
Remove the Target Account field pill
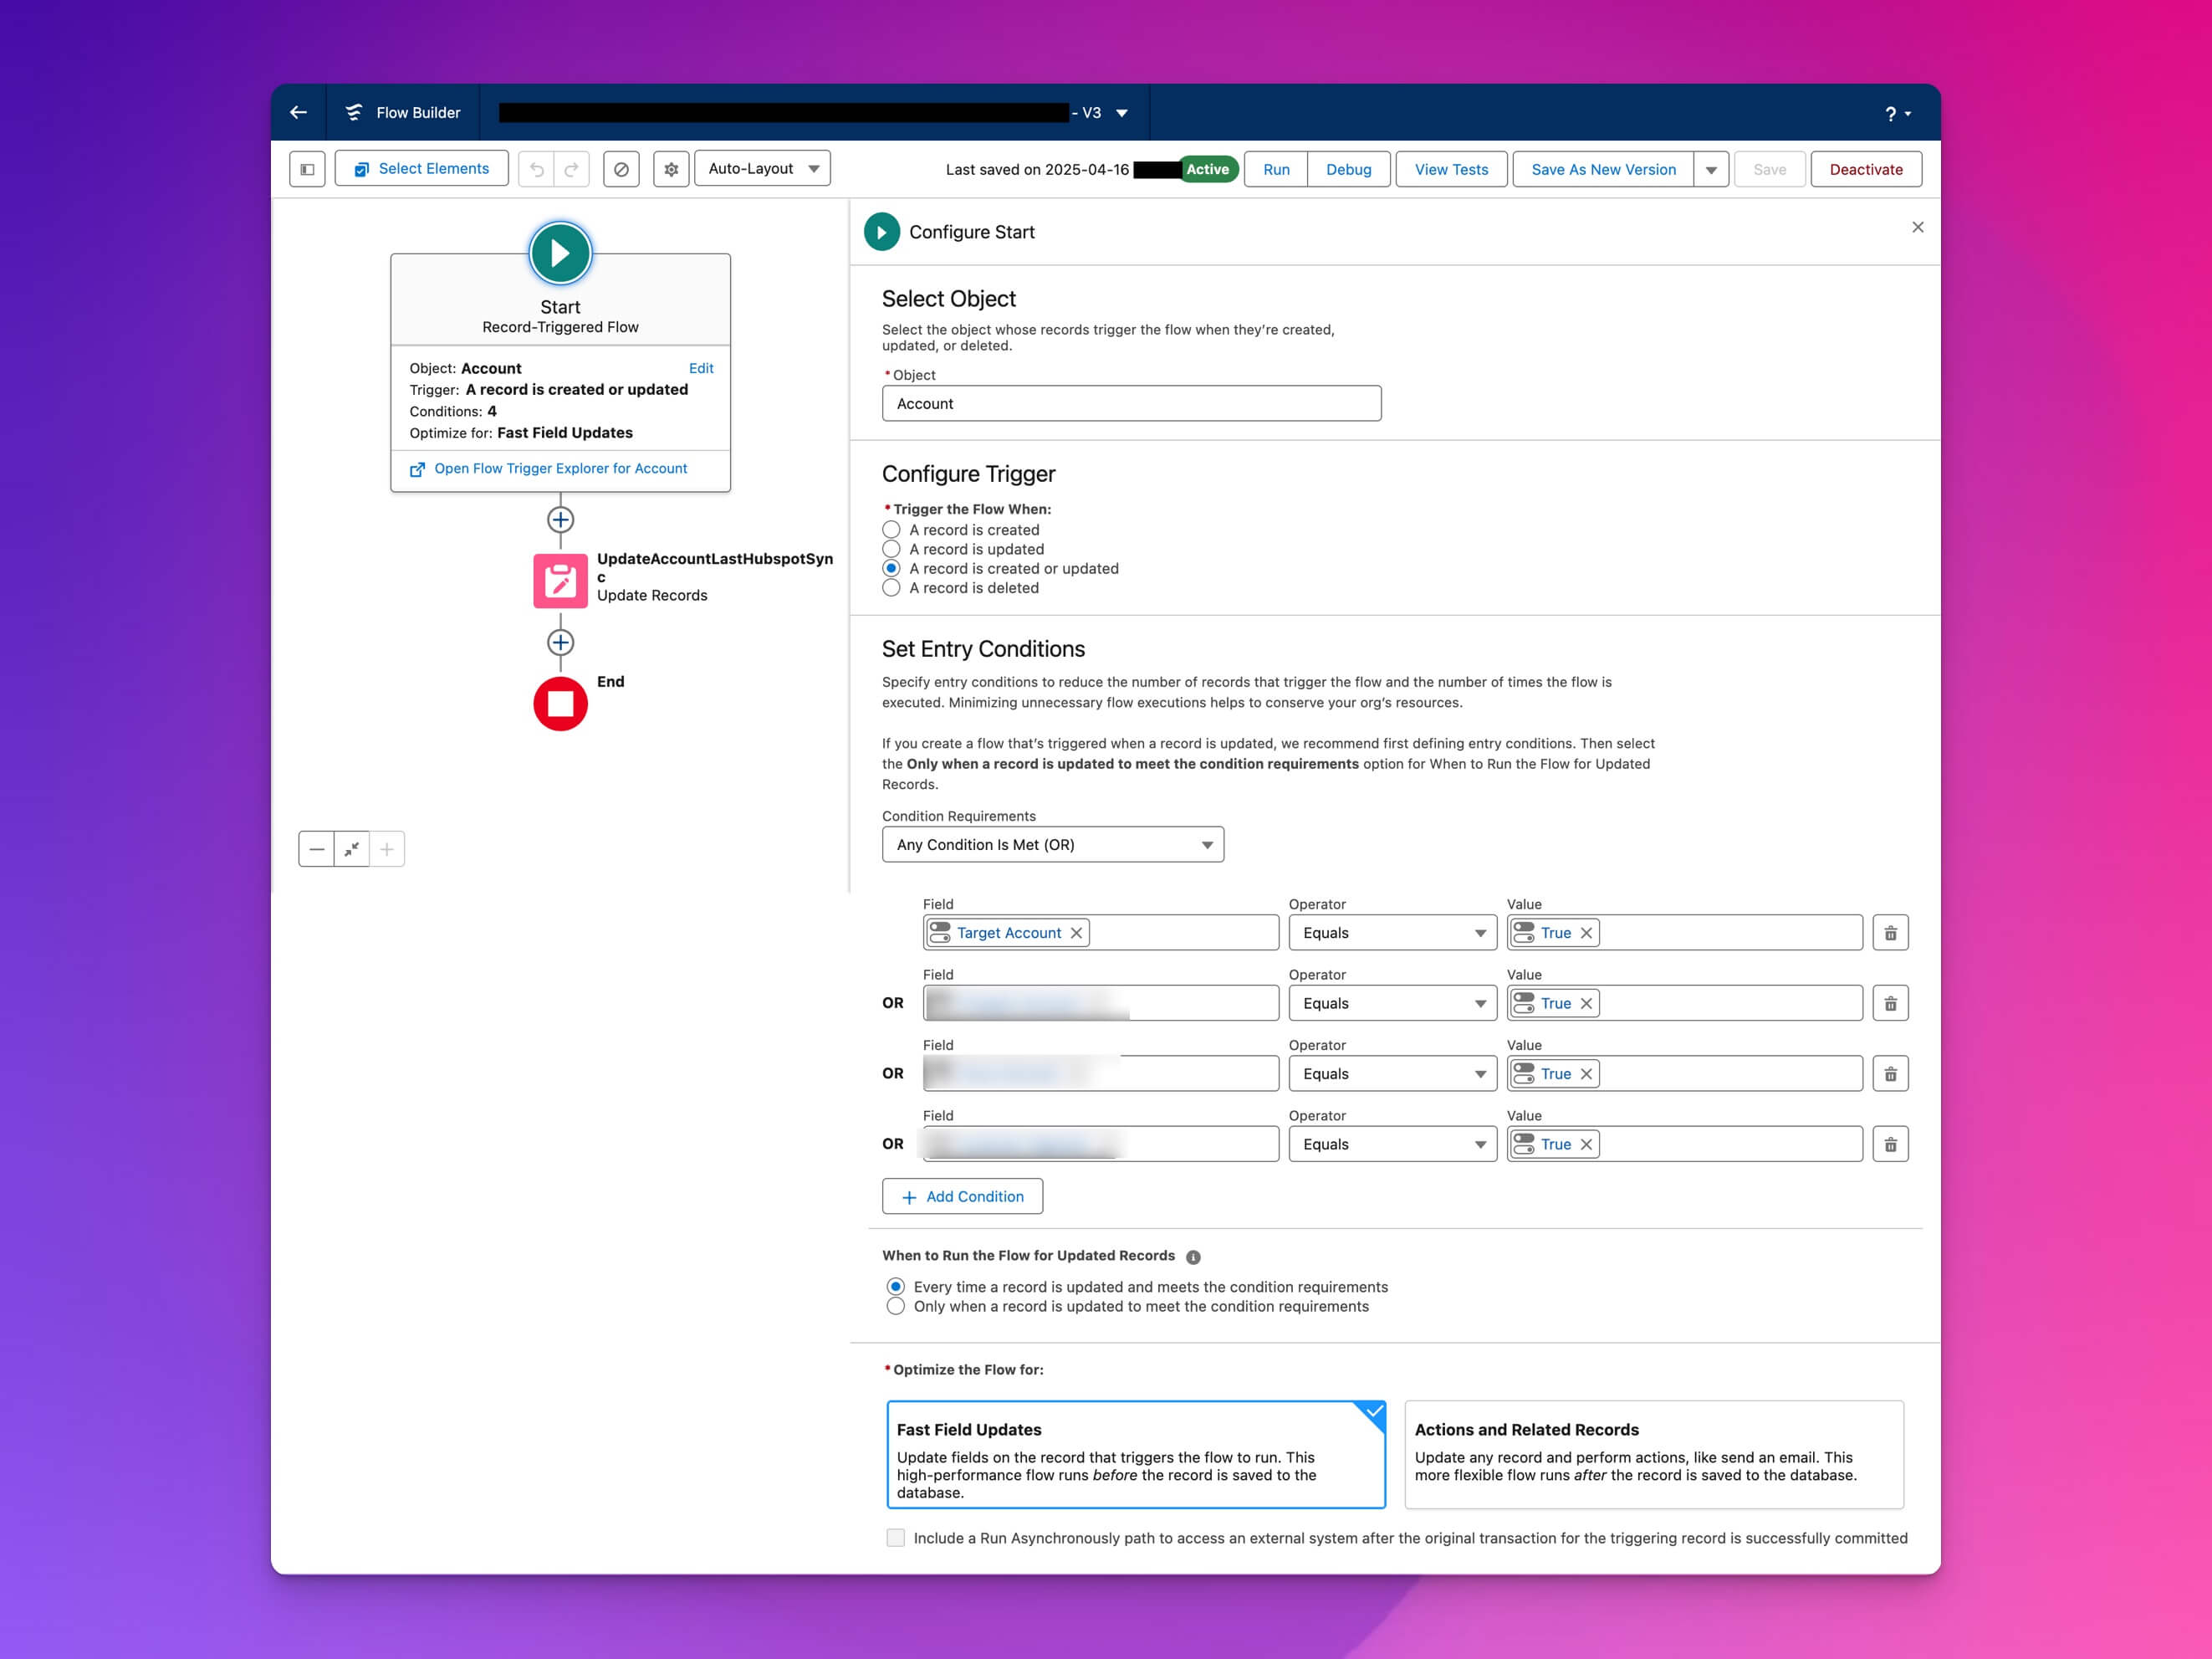pyautogui.click(x=1076, y=933)
